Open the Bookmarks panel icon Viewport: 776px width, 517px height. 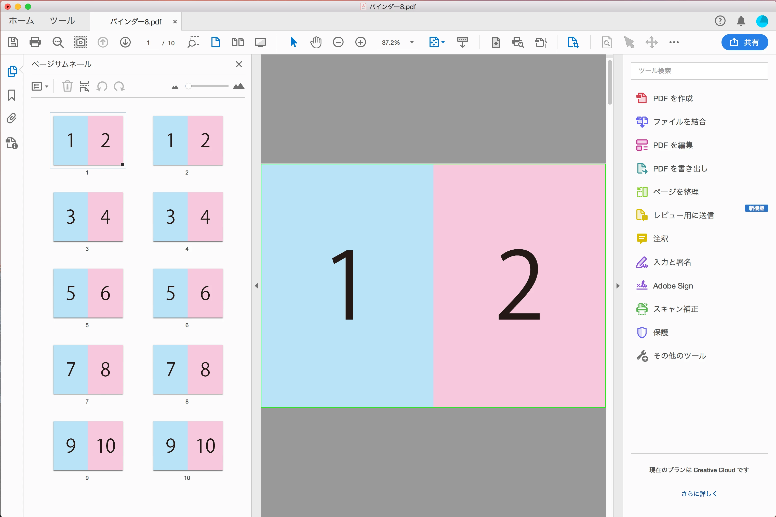[x=12, y=95]
